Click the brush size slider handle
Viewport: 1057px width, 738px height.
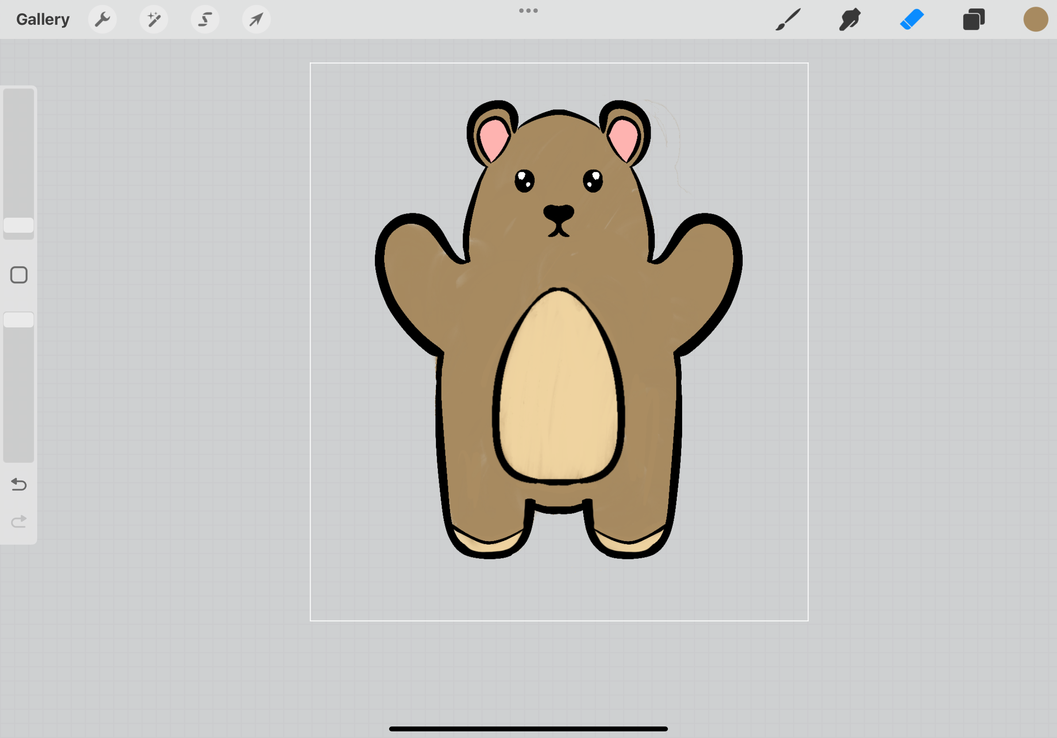(19, 225)
